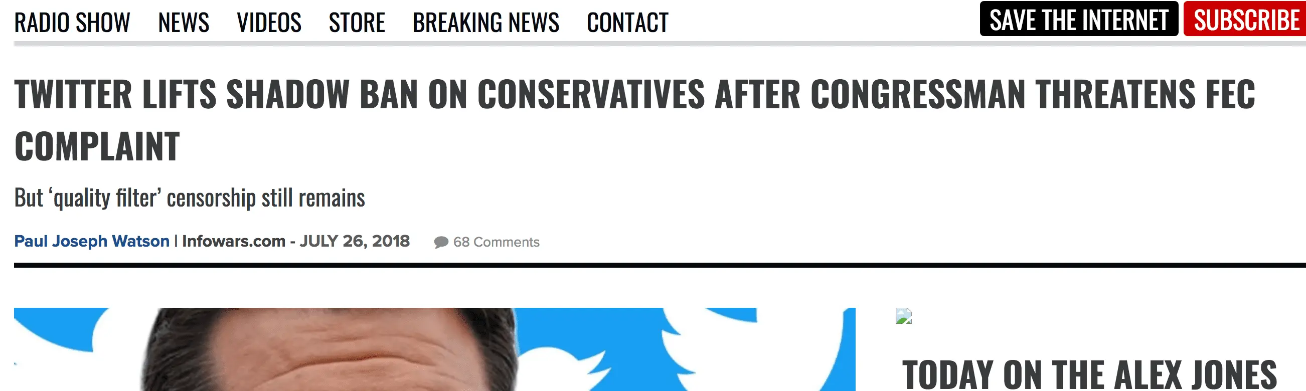Jump to the 68 Comments section
This screenshot has height=391, width=1306.
(x=496, y=242)
